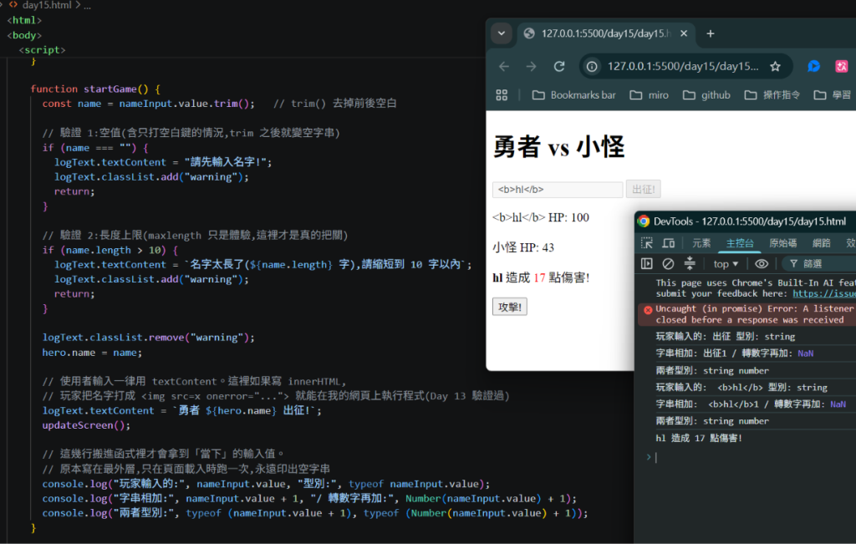The width and height of the screenshot is (856, 544).
Task: Switch to the 網路 tab in DevTools
Action: coord(821,243)
